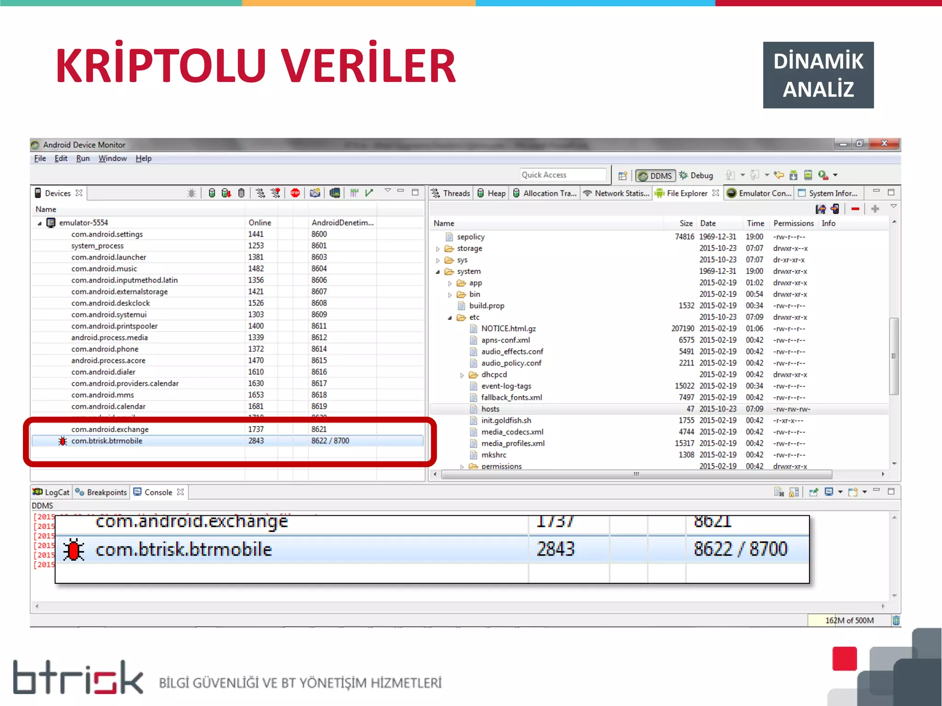Click Start Method Profiling icon with red dot
The image size is (942, 706).
(x=276, y=193)
